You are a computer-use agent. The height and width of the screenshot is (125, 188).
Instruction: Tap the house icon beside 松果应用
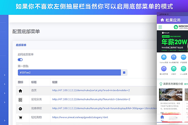point(162,20)
